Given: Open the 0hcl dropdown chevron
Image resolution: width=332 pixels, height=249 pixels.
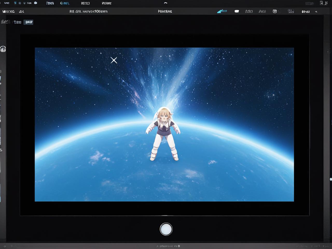Looking at the screenshot, I should click(316, 12).
